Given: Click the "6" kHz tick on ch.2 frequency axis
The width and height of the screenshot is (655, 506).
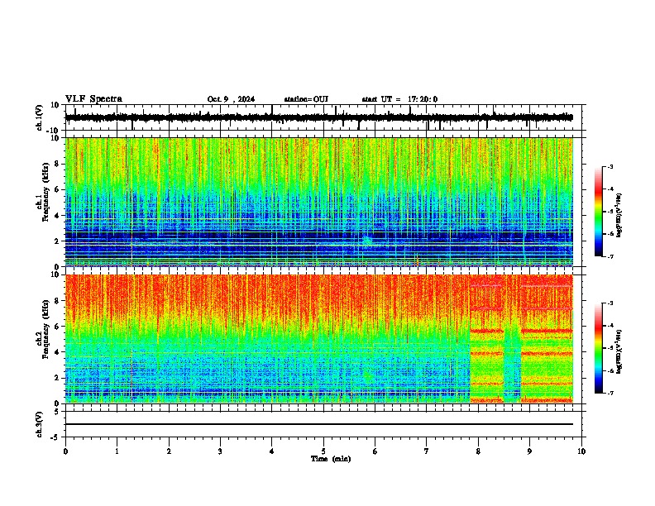Looking at the screenshot, I should [58, 327].
